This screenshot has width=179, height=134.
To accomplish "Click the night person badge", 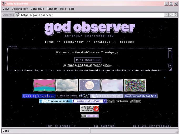I will click(124, 101).
